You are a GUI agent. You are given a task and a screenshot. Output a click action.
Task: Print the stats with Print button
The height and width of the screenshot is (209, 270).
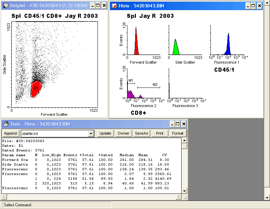(x=160, y=133)
